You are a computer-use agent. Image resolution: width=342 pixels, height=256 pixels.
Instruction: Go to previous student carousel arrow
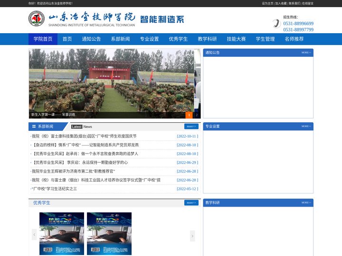click(34, 235)
